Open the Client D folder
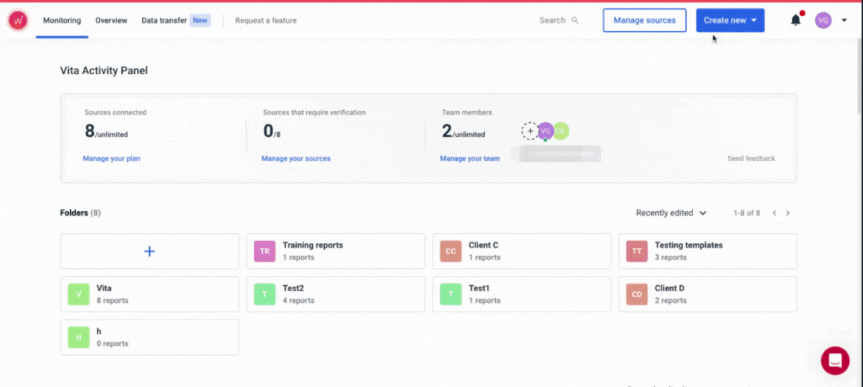 point(707,294)
